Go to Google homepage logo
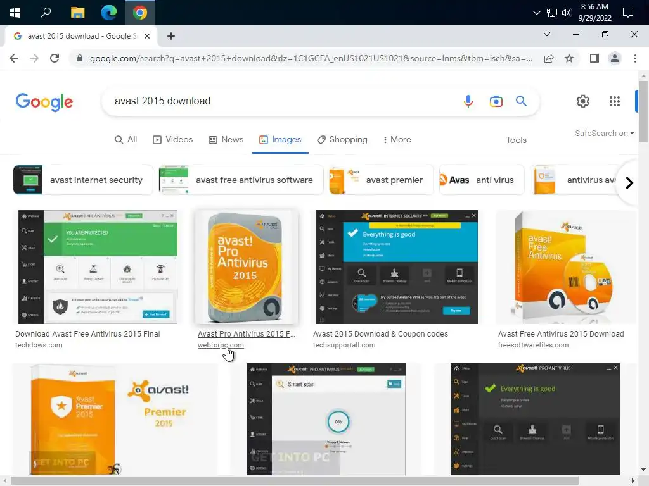The width and height of the screenshot is (649, 486). click(x=44, y=102)
